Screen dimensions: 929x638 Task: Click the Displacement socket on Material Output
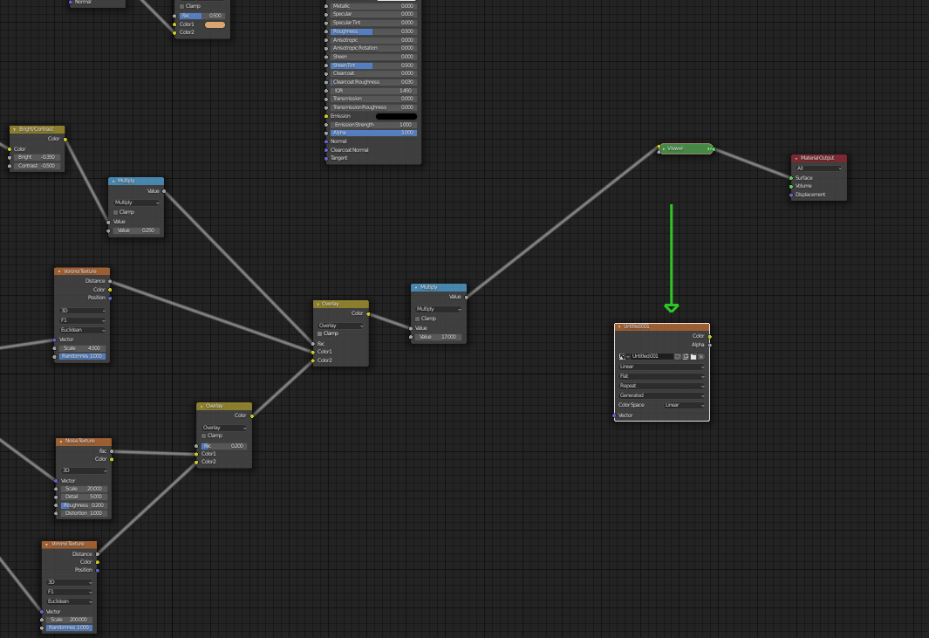coord(791,195)
